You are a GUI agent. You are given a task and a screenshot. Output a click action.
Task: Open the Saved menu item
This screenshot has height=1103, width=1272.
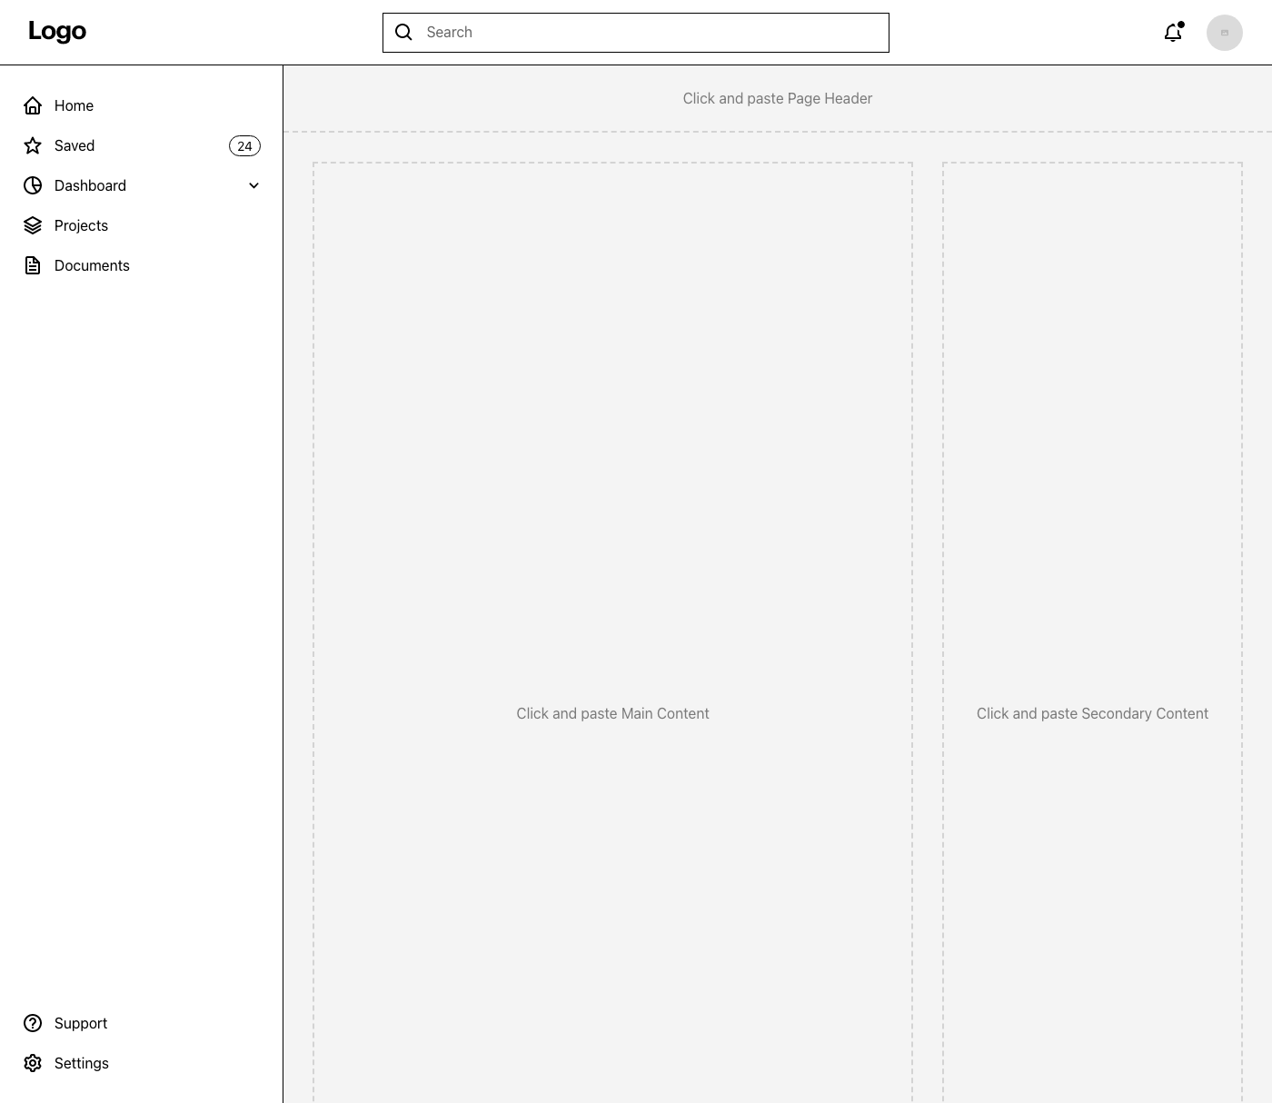point(142,145)
